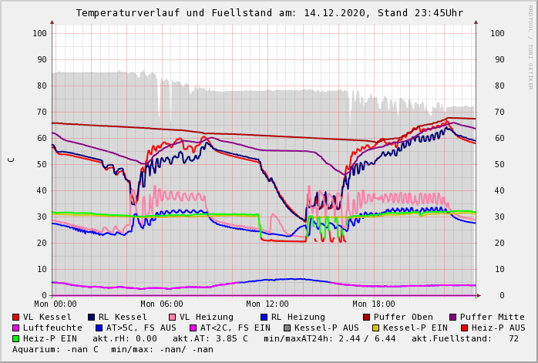Select the Puffer Oben legend swatch
This screenshot has height=363, width=538.
click(367, 317)
